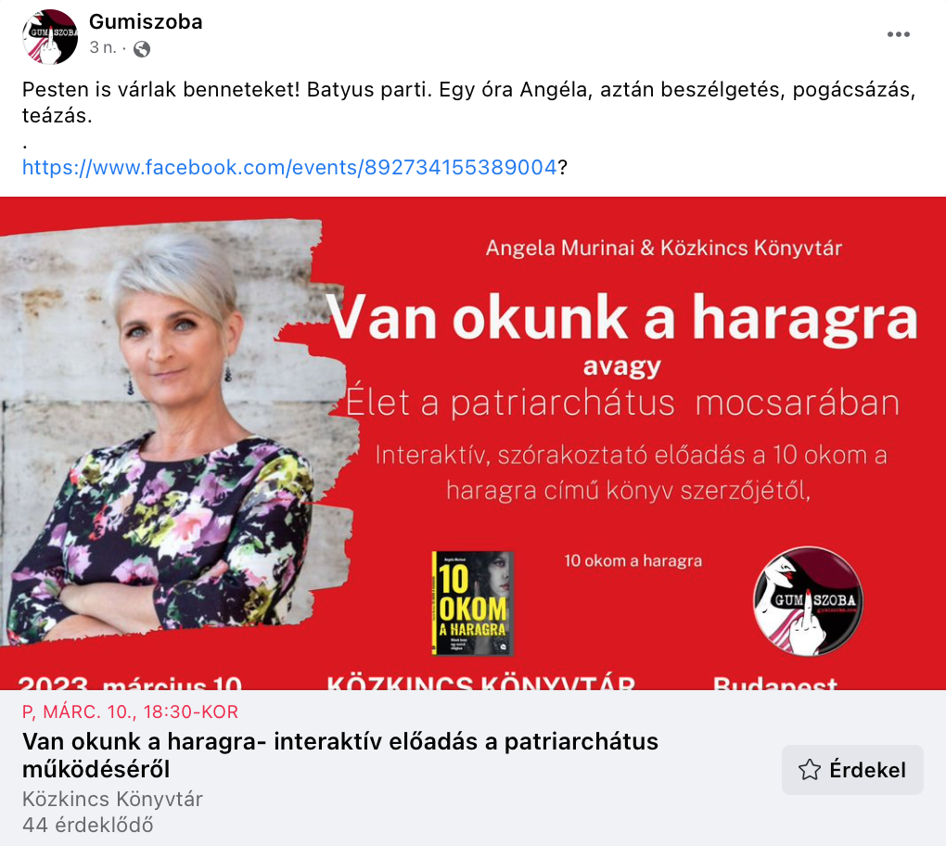Click the star icon on Érdekel button
946x846 pixels.
809,770
